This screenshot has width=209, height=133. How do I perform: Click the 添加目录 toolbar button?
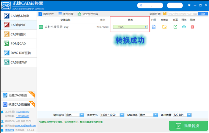(66, 14)
